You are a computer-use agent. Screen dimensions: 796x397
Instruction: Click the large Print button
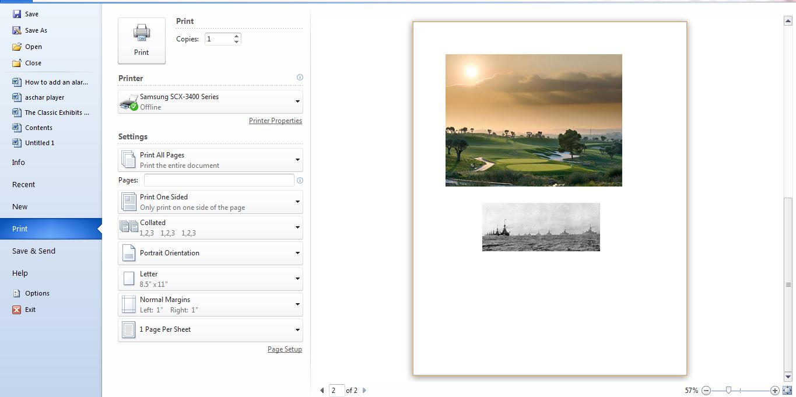[142, 41]
